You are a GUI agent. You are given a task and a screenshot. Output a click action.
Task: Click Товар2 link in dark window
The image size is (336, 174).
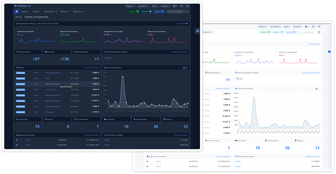[106, 140]
